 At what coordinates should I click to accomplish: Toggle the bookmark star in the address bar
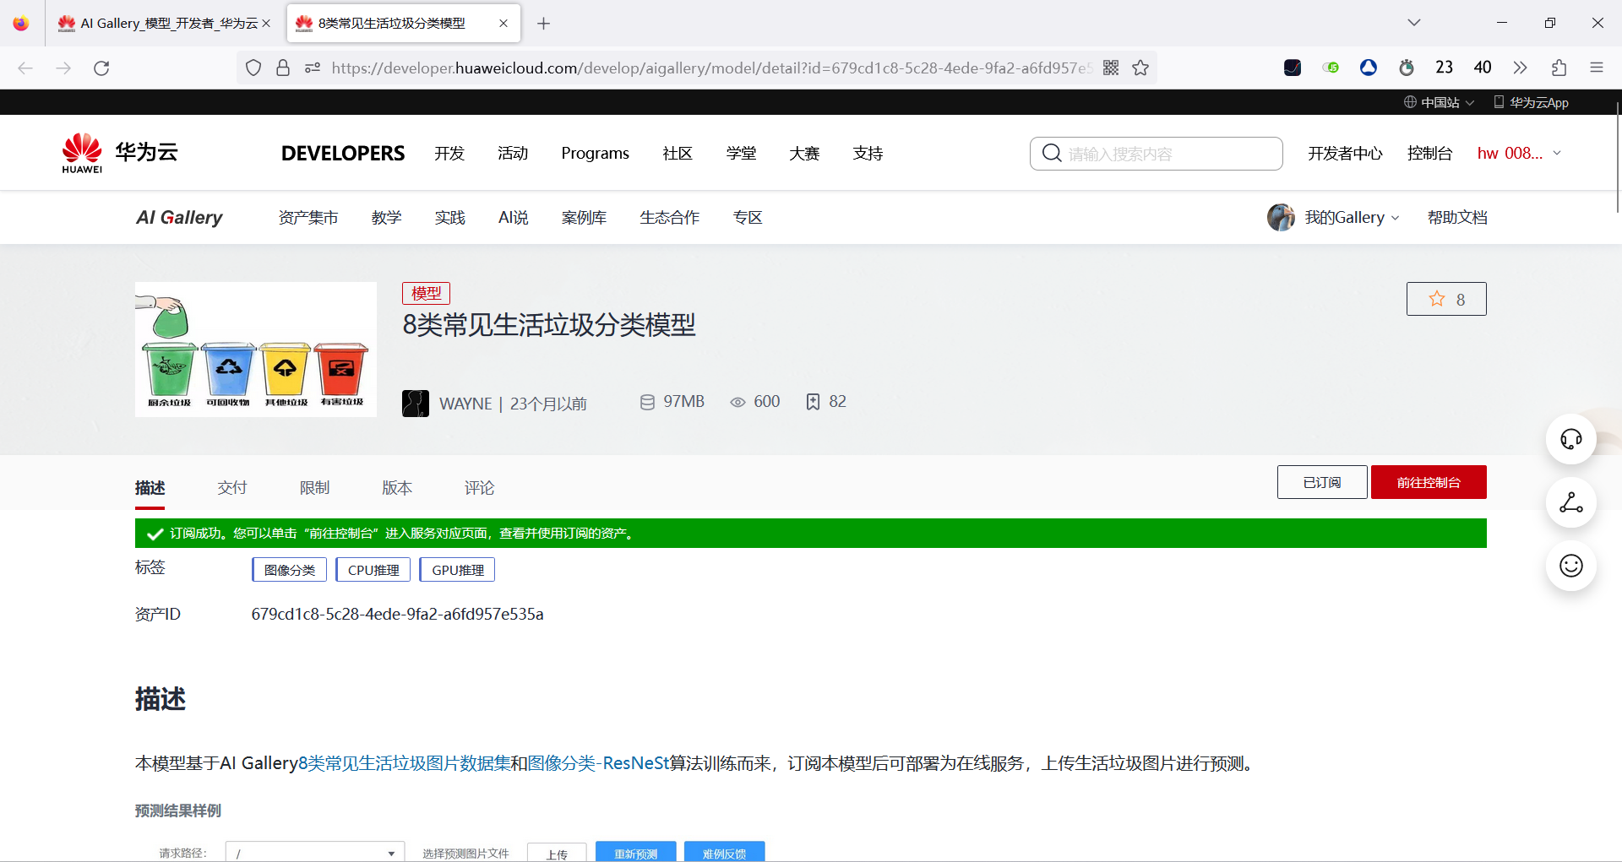click(x=1140, y=68)
